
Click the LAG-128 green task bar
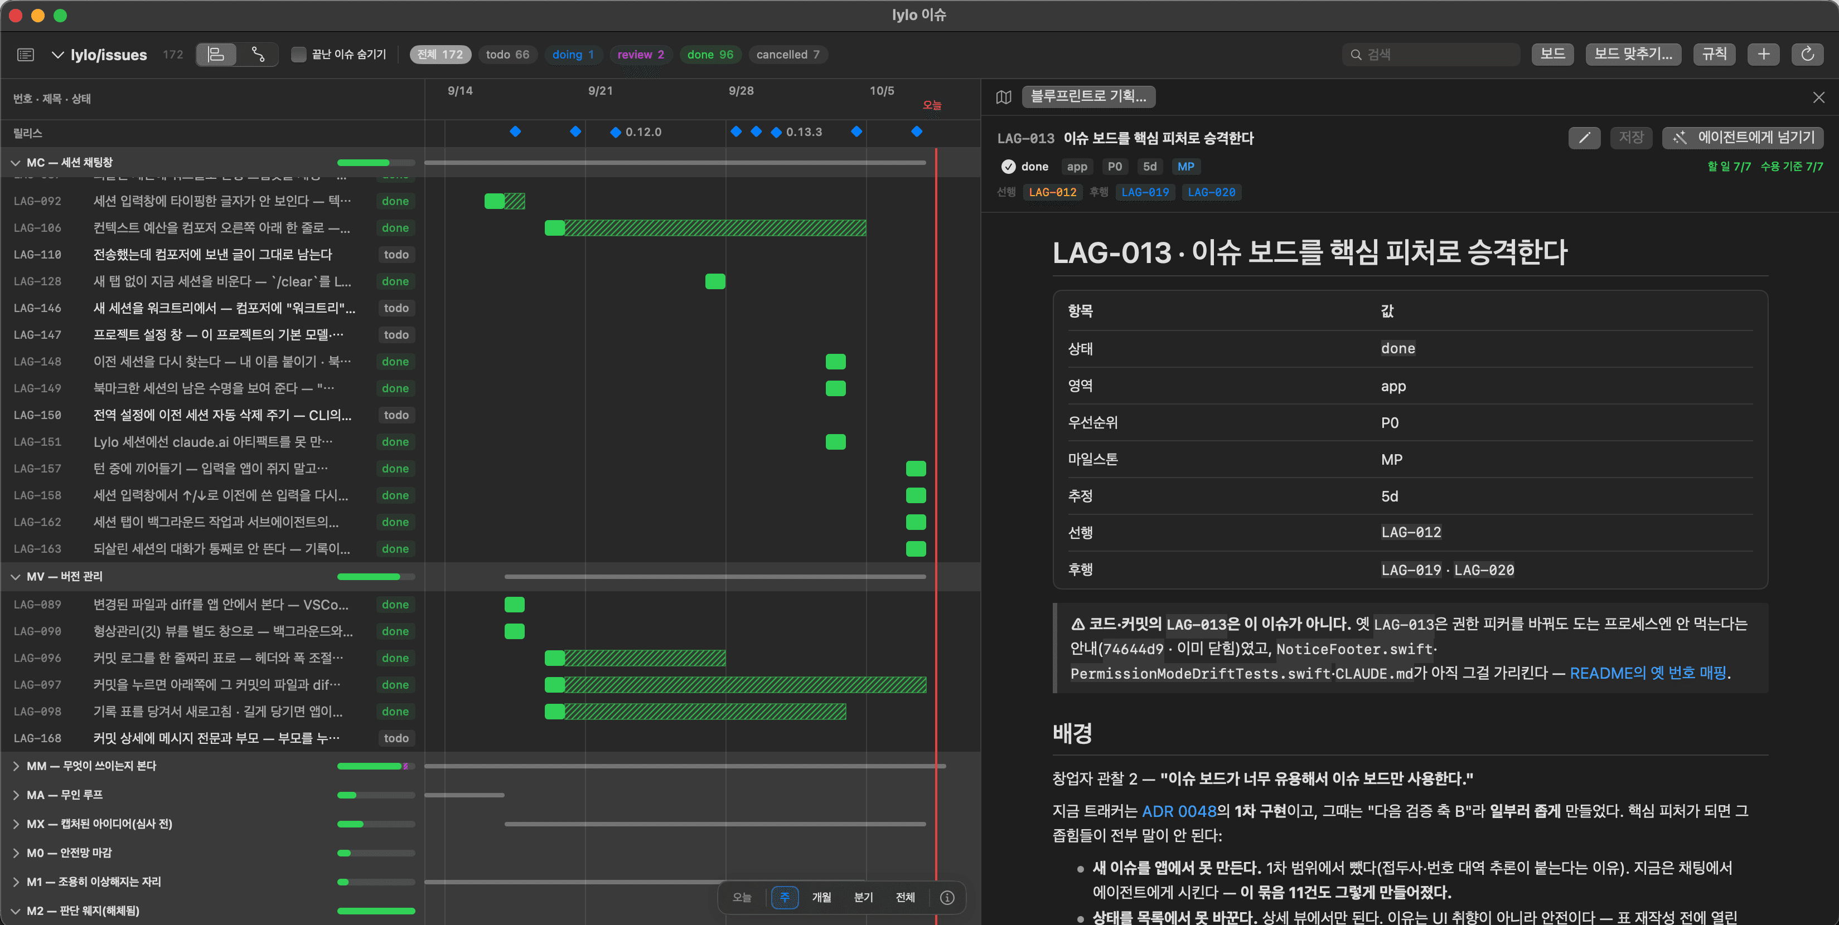[x=715, y=282]
